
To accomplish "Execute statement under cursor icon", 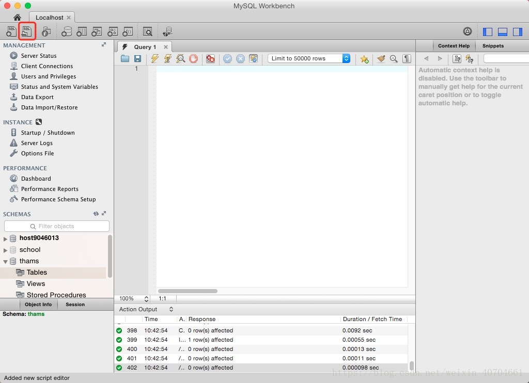I will tap(168, 58).
